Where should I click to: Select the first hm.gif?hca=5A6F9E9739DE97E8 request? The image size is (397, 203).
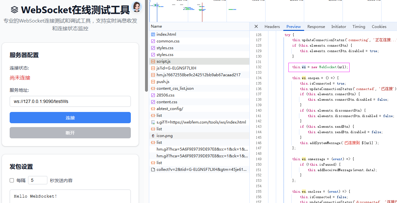point(199,149)
